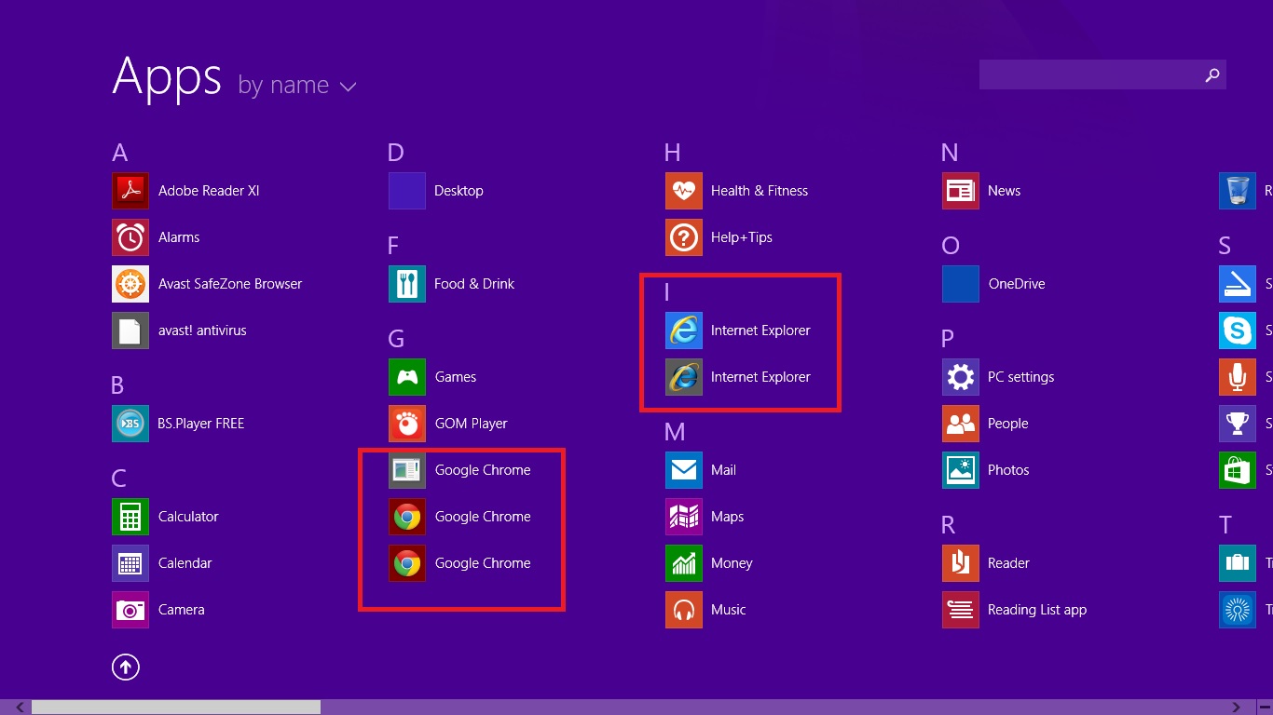Click the blue scanner icon under S

[1238, 284]
